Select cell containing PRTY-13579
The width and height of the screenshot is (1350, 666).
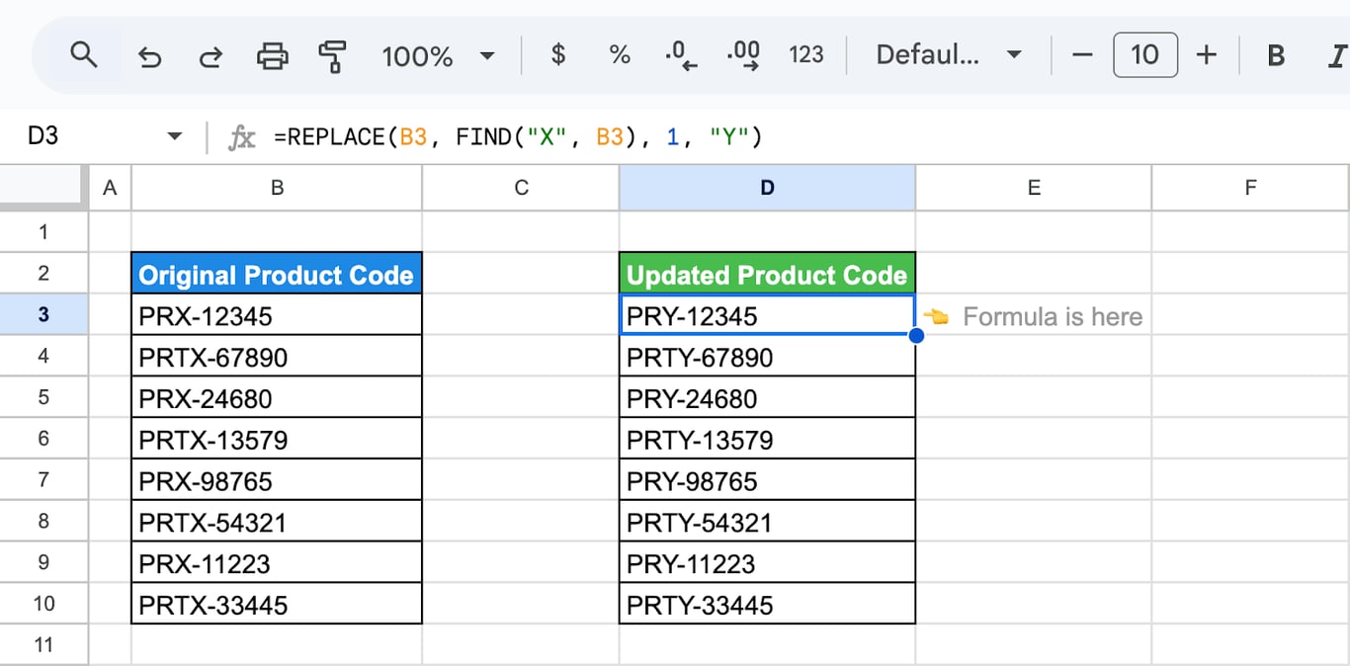[767, 440]
